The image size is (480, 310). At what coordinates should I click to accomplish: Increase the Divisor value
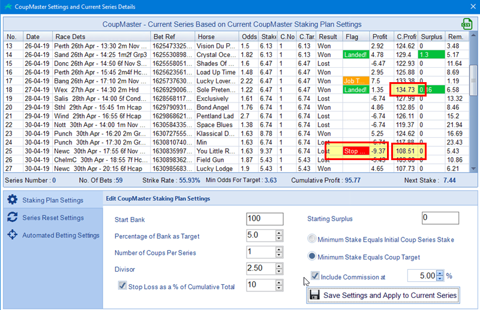point(278,266)
